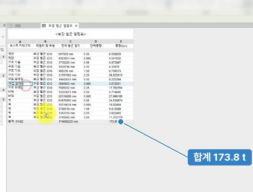
Task: Click the weight value 27.999186
Action: [121, 96]
